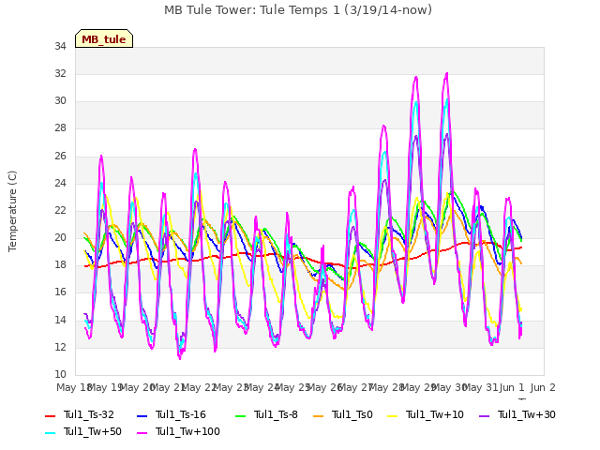Click the purple Tul1_Tw+30 legend swatch
The image size is (600, 450).
(485, 415)
